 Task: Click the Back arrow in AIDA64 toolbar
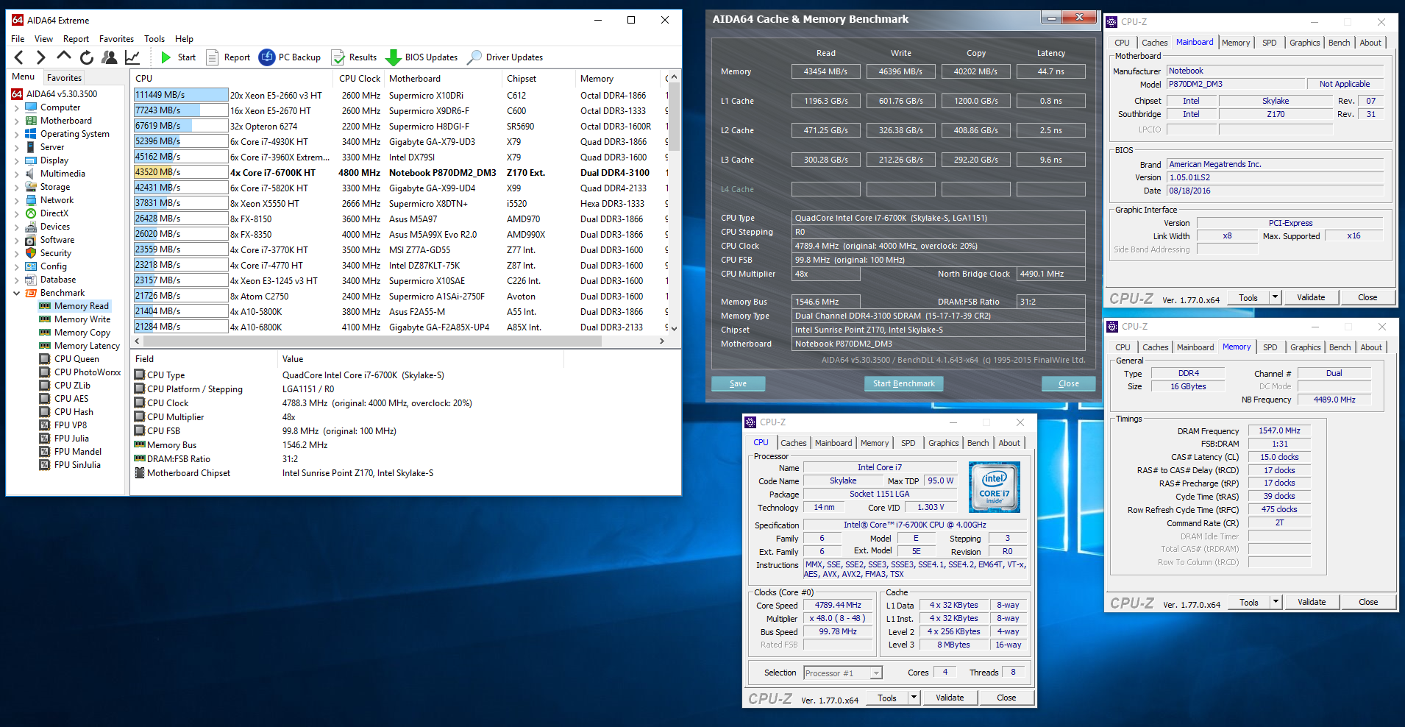(x=19, y=57)
